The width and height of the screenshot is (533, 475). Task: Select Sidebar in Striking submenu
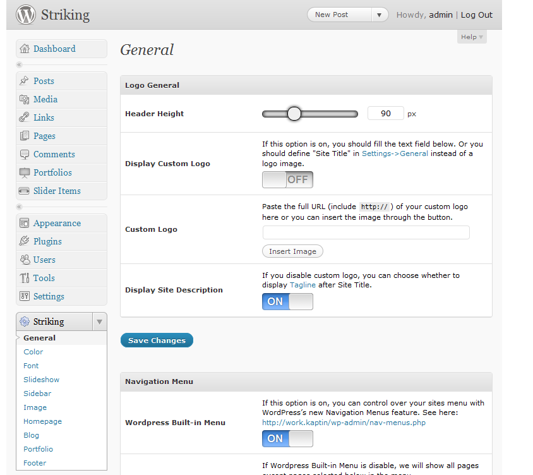[x=37, y=394]
